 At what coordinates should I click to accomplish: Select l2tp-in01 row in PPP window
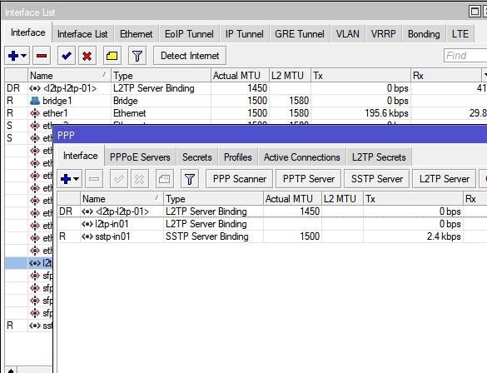click(272, 224)
